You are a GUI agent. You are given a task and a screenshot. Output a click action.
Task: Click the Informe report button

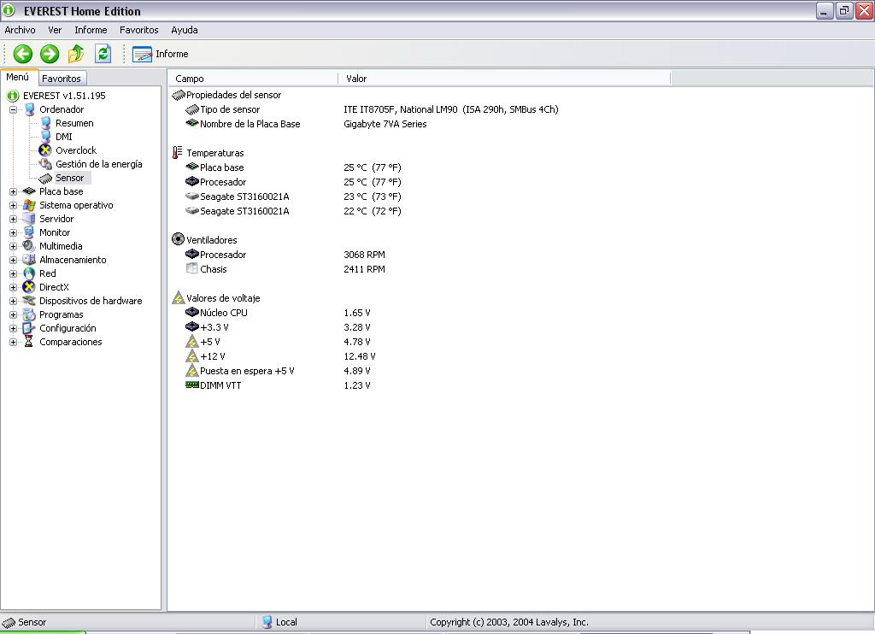tap(161, 54)
